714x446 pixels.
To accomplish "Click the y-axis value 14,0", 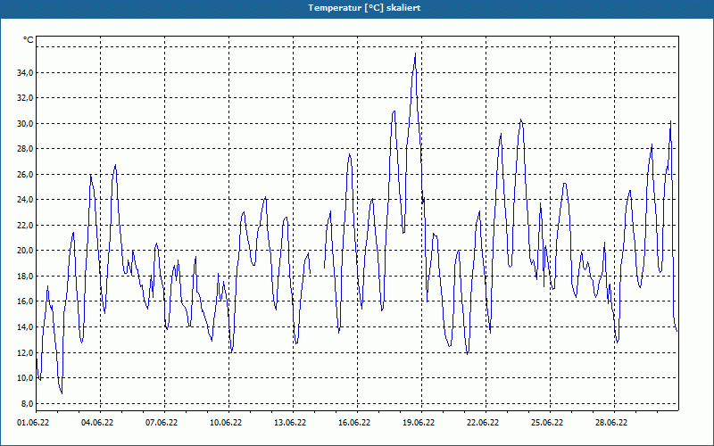I will coord(24,326).
